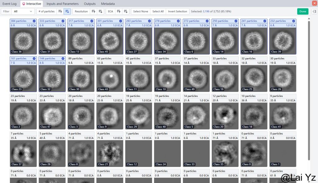
Task: Sort by Resolution ascending
Action: coord(93,11)
